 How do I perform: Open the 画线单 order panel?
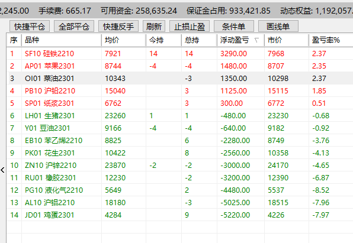pos(278,26)
